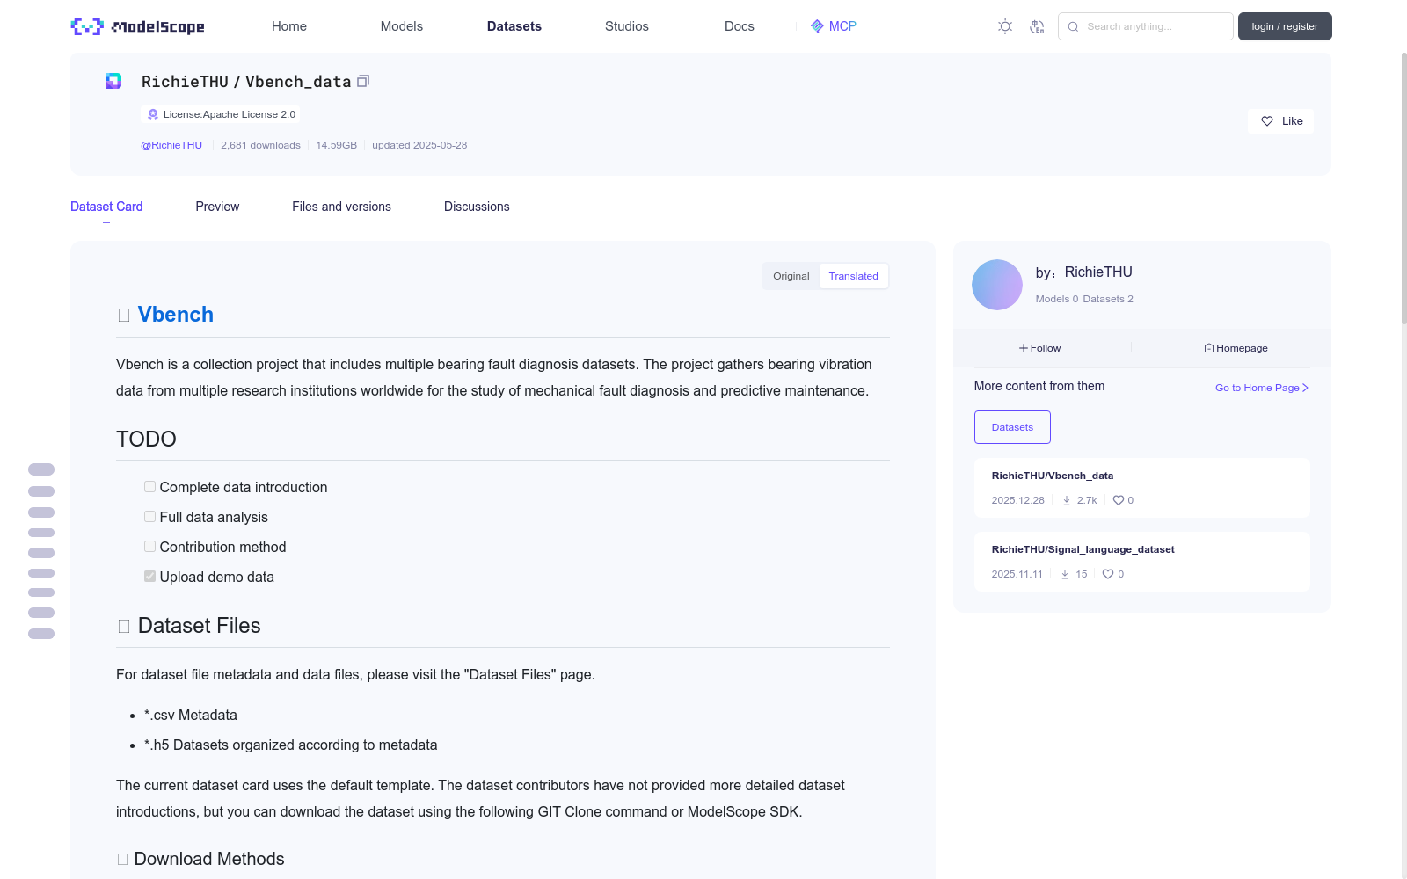
Task: Open the @RichieTHU author link
Action: (171, 145)
